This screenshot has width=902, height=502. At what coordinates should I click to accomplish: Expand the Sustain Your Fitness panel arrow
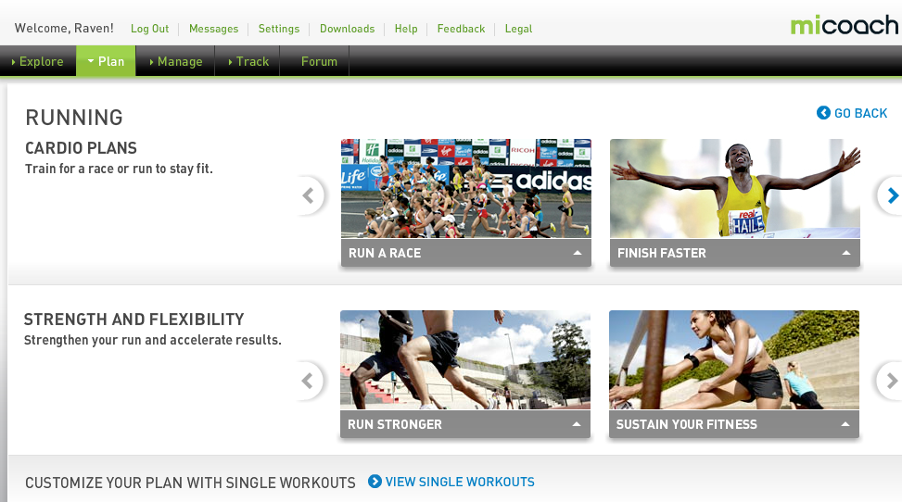(845, 424)
